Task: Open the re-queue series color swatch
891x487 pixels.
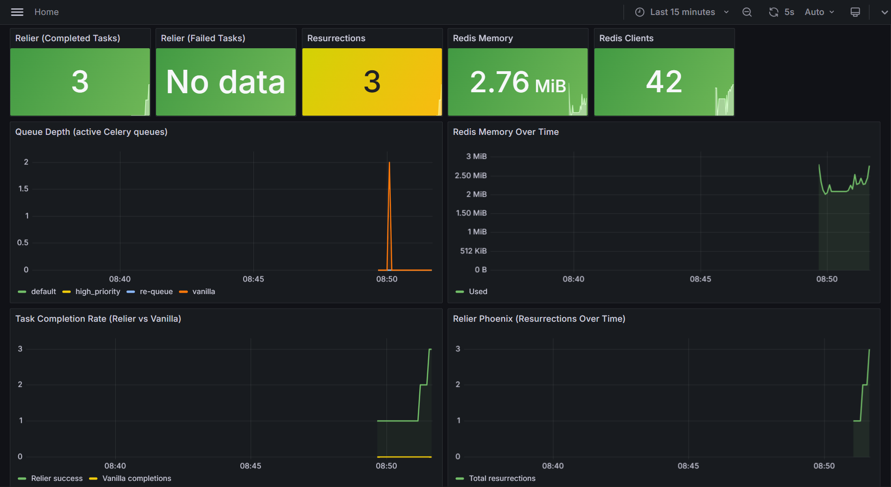Action: [131, 292]
